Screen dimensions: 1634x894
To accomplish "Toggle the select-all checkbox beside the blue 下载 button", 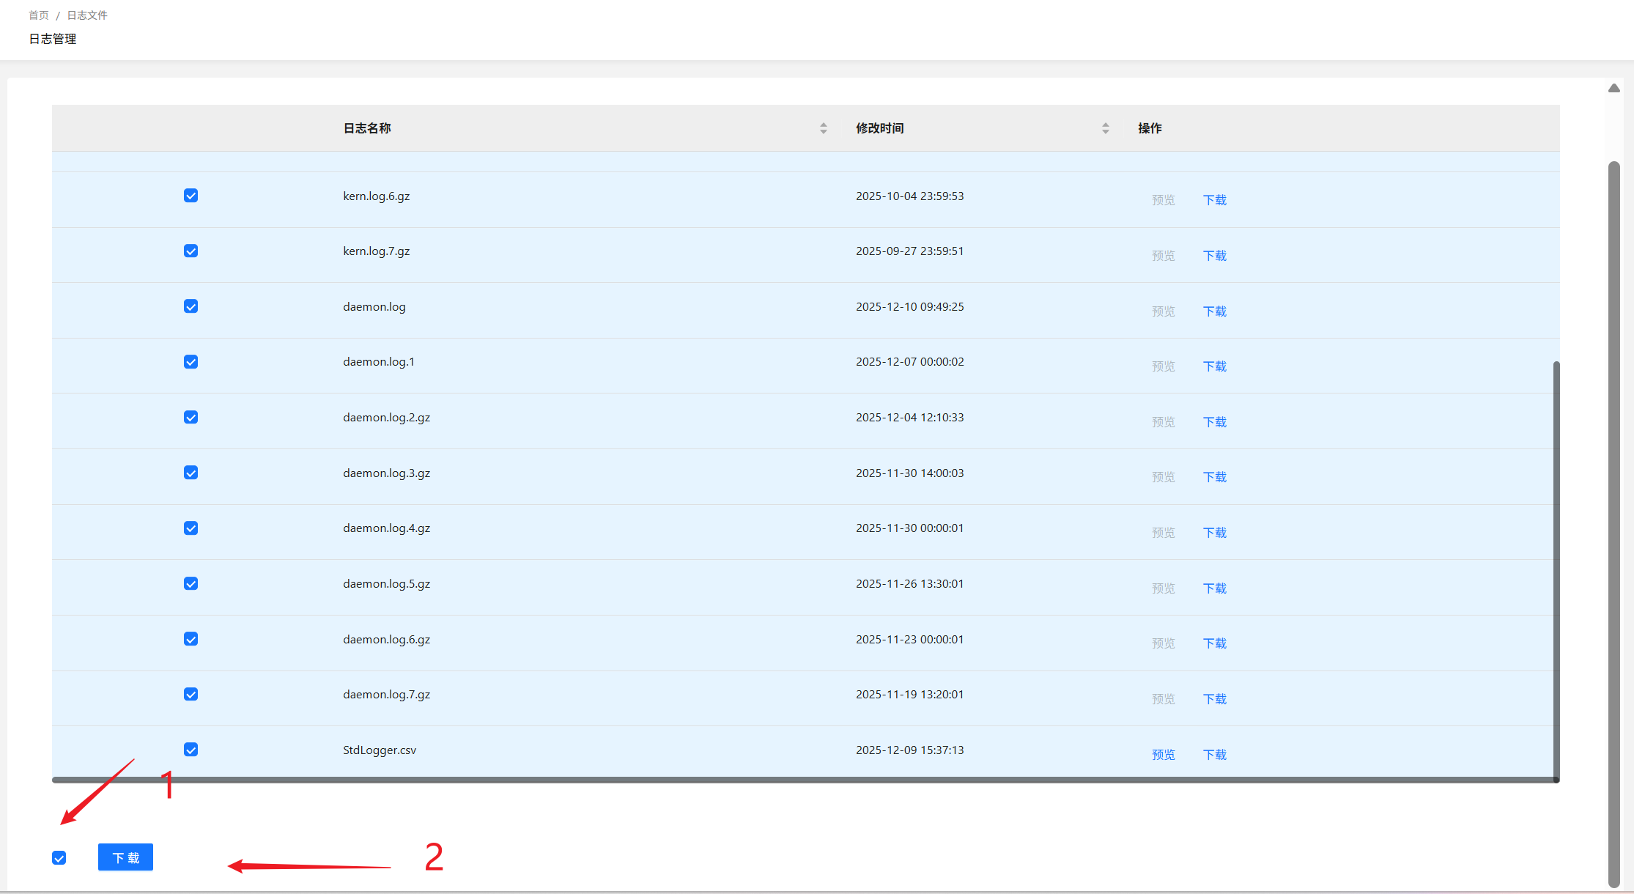I will pyautogui.click(x=59, y=858).
